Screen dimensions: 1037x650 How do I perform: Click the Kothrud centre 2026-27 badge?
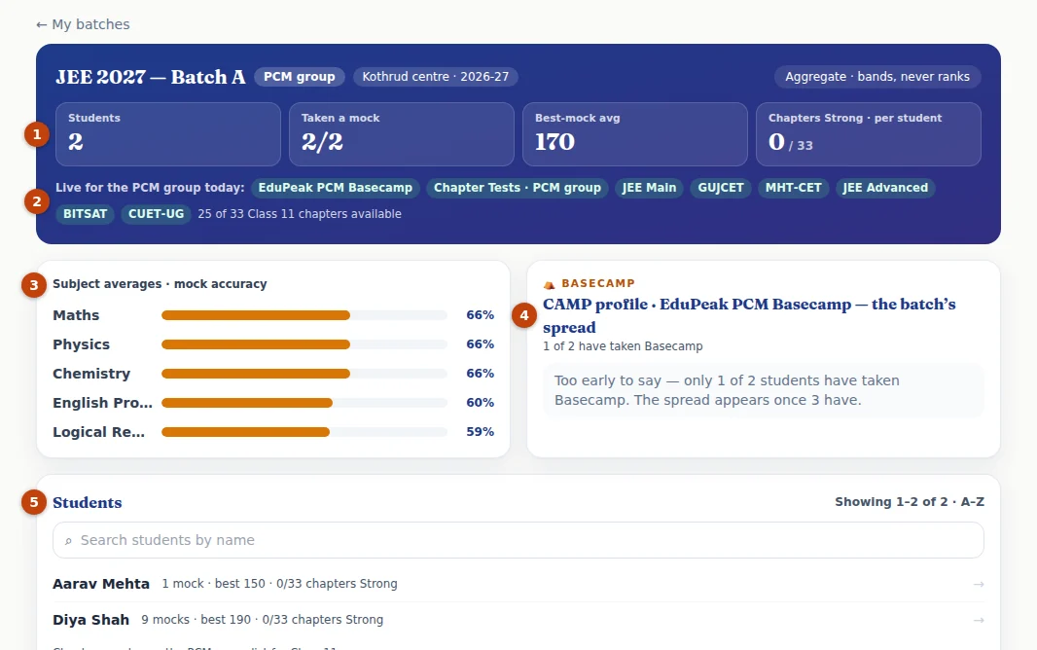pyautogui.click(x=435, y=77)
